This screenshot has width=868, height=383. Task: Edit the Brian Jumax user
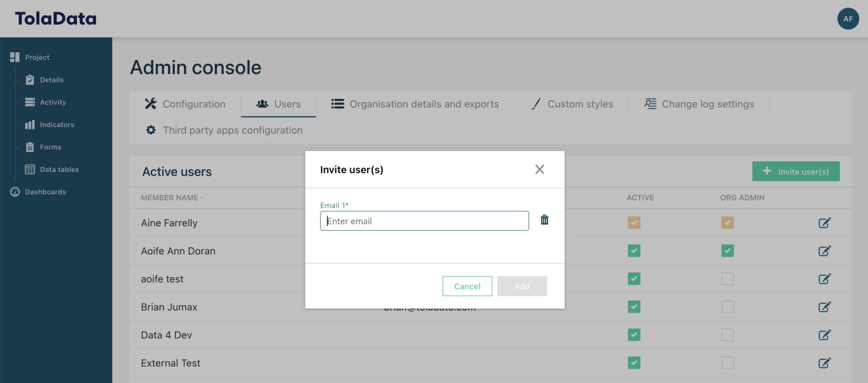[824, 307]
